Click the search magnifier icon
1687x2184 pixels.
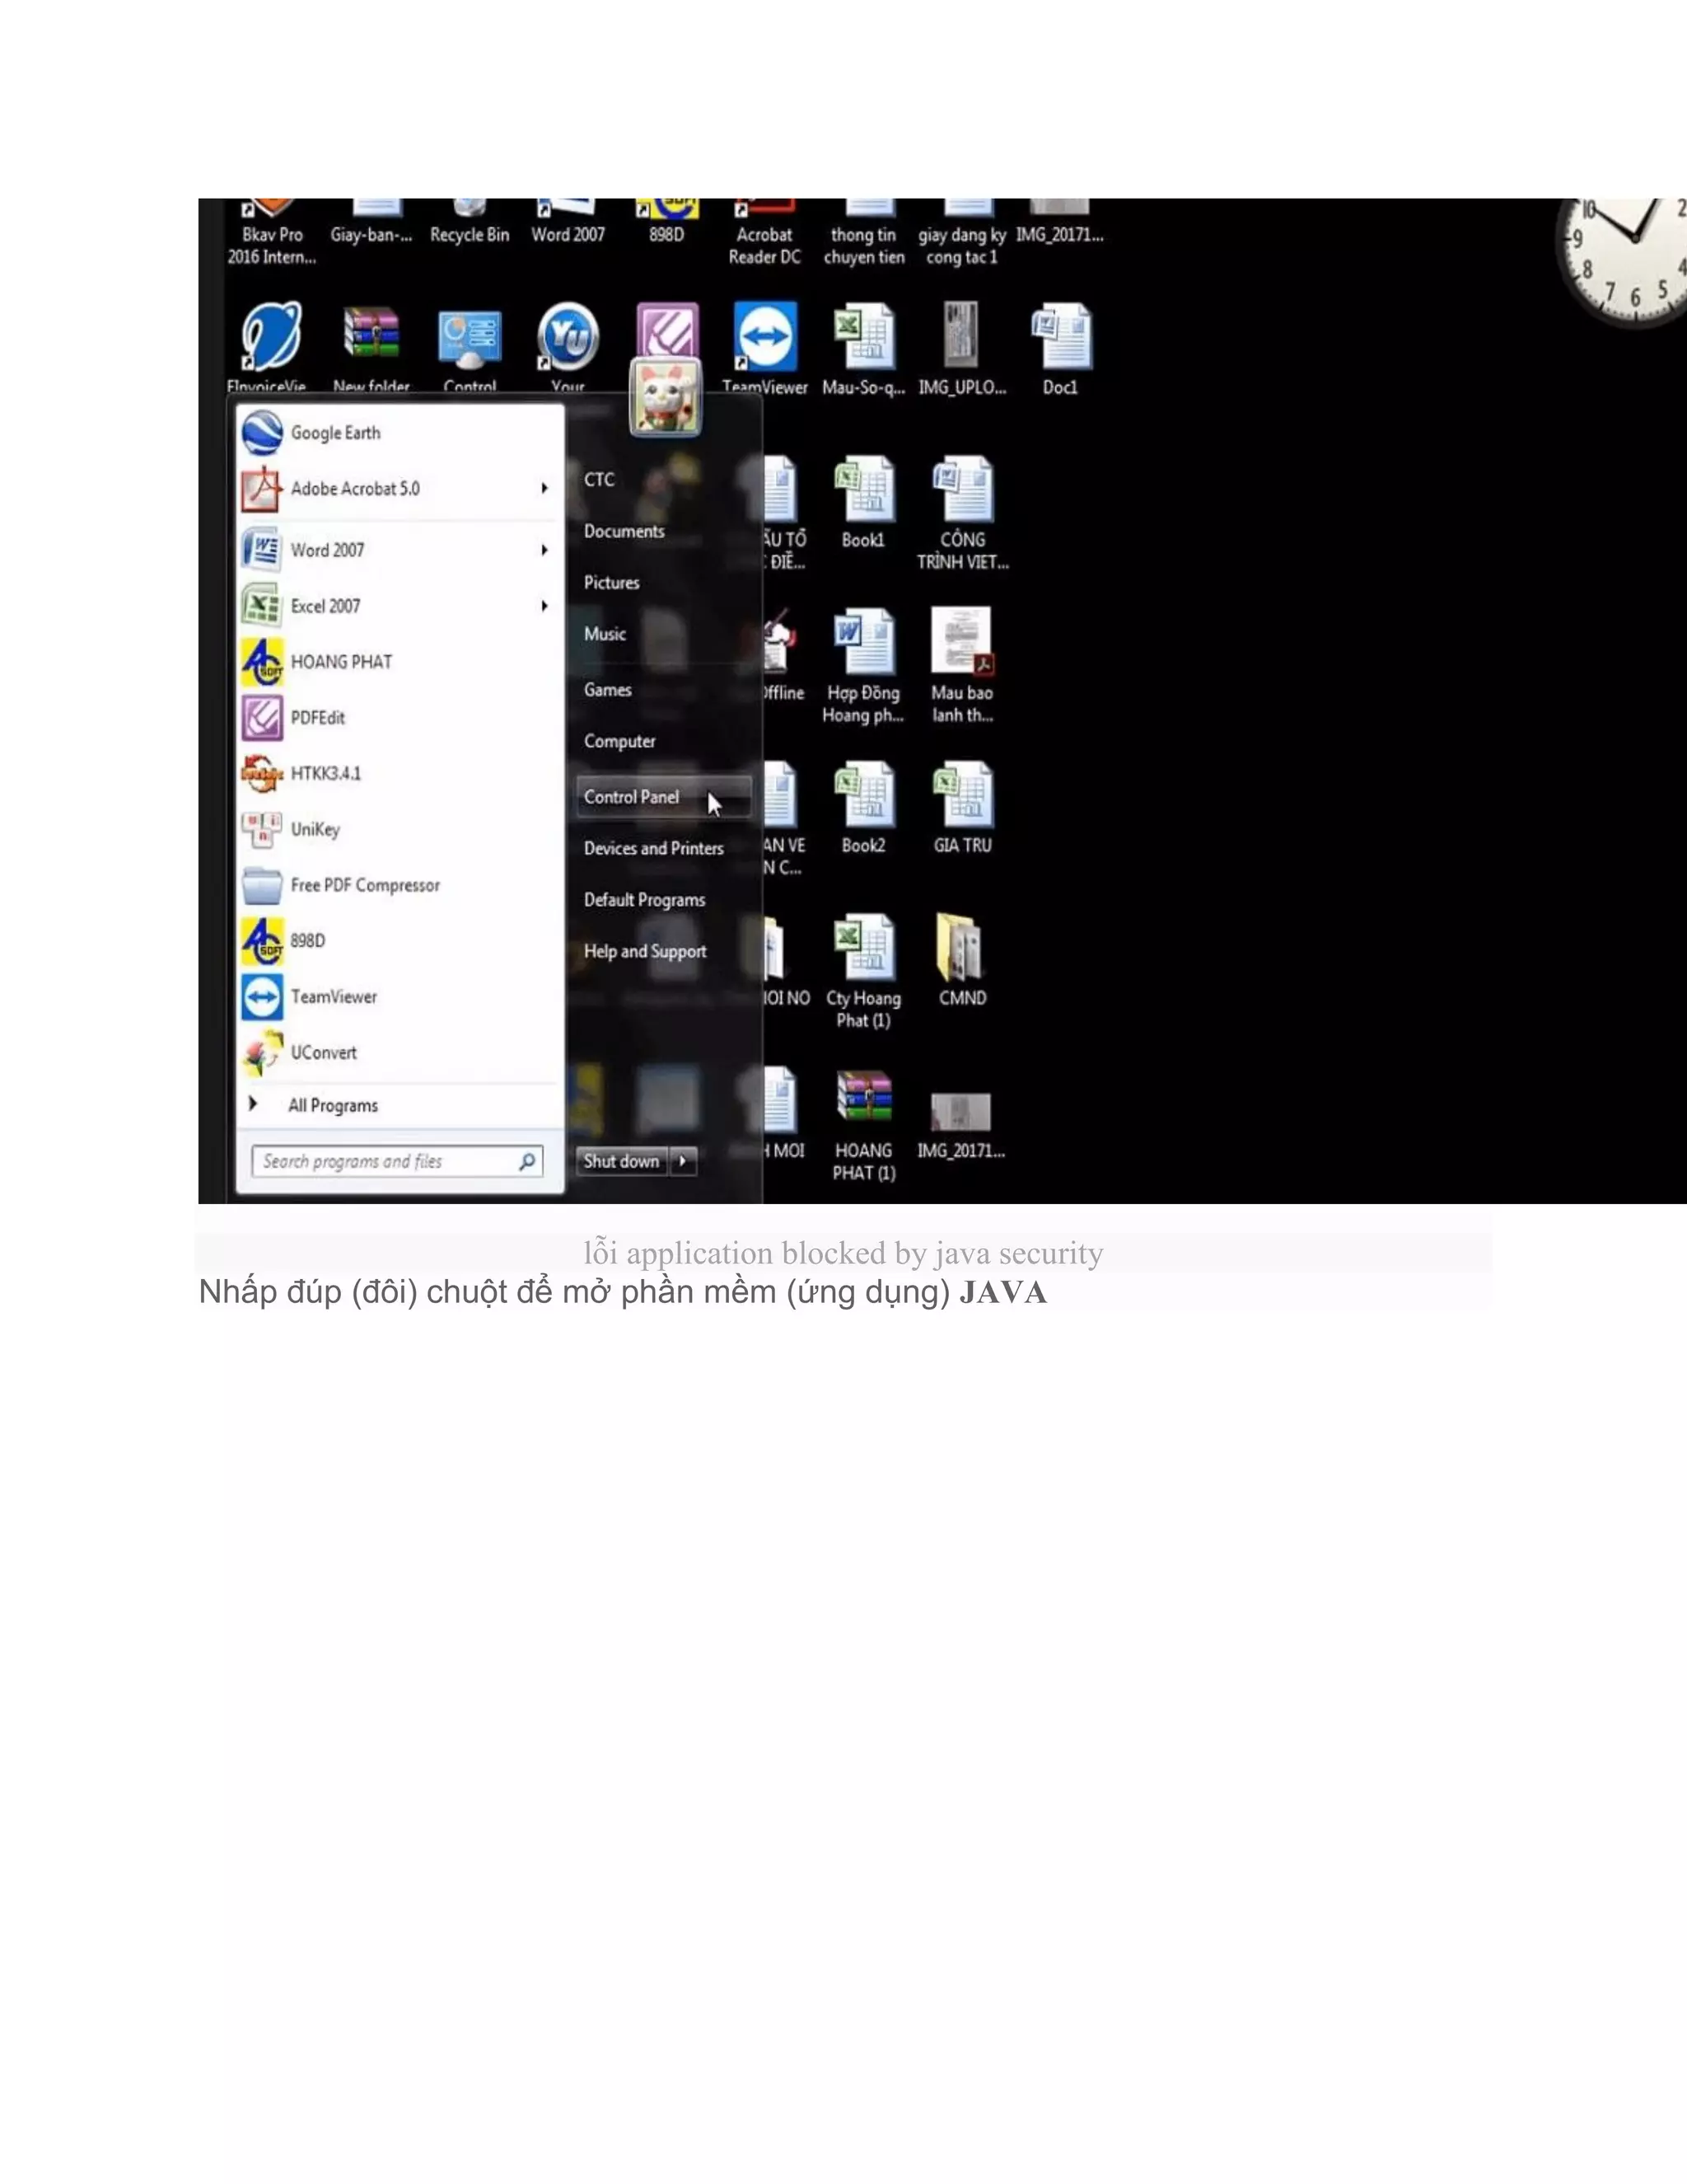click(x=526, y=1161)
